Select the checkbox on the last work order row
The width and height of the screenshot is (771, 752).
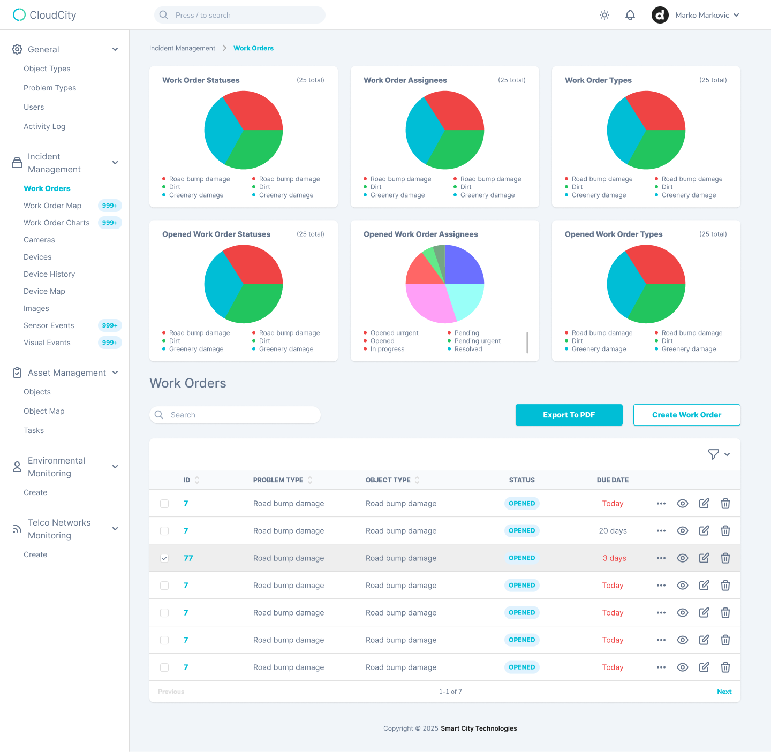(x=164, y=667)
